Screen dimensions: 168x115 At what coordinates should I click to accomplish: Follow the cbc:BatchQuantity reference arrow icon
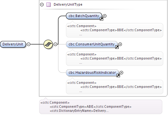pos(101,19)
